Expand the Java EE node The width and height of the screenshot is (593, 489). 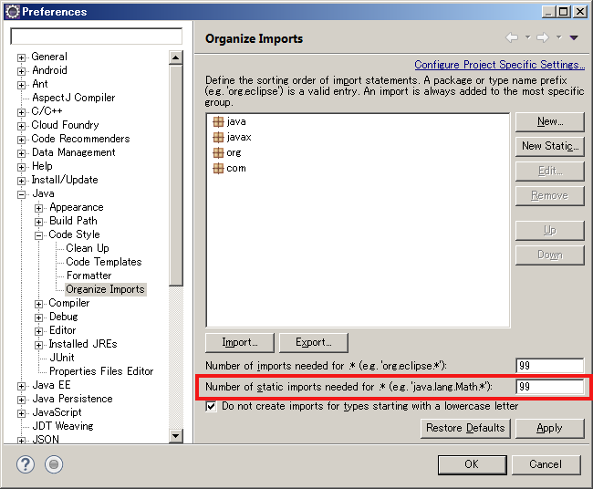(x=21, y=386)
